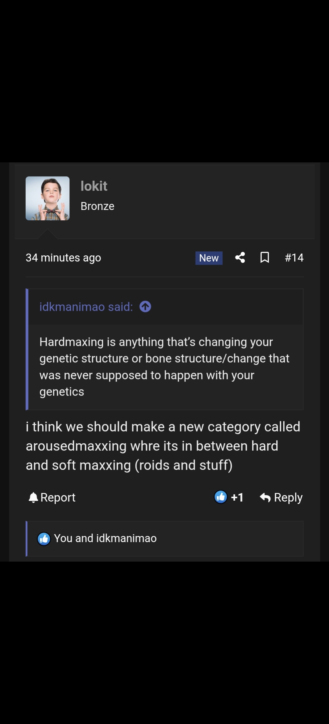329x724 pixels.
Task: Jump to the quoted post via the up-arrow icon
Action: tap(145, 307)
